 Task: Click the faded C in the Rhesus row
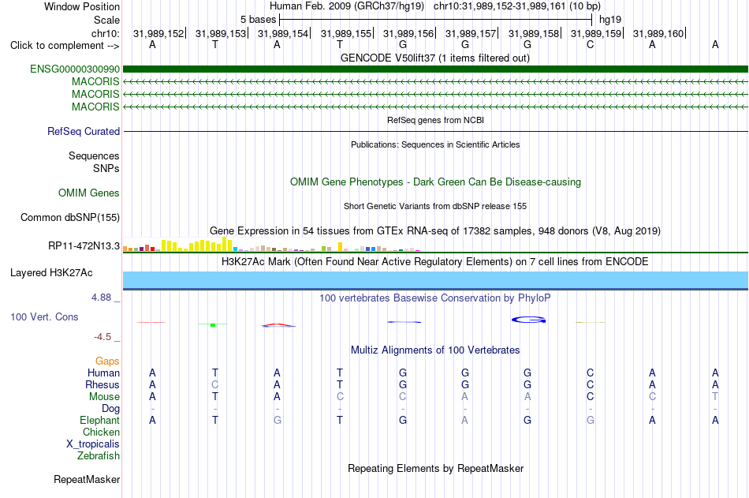pyautogui.click(x=215, y=384)
